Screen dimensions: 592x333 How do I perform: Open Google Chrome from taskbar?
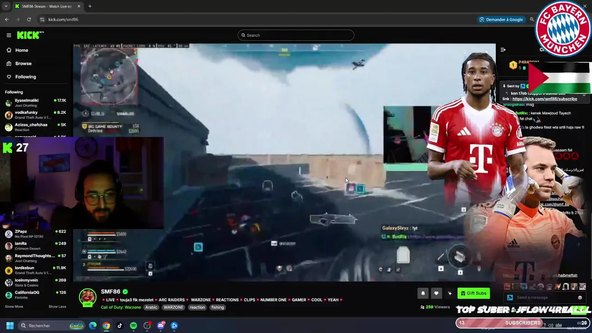pyautogui.click(x=106, y=326)
